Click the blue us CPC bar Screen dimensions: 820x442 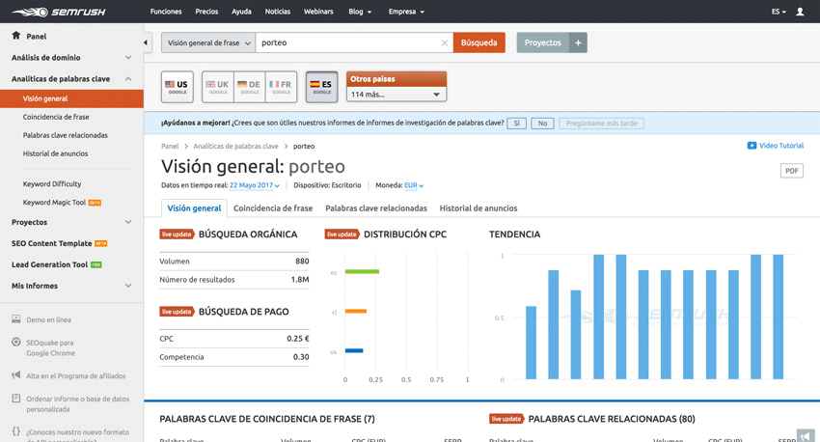(x=354, y=350)
